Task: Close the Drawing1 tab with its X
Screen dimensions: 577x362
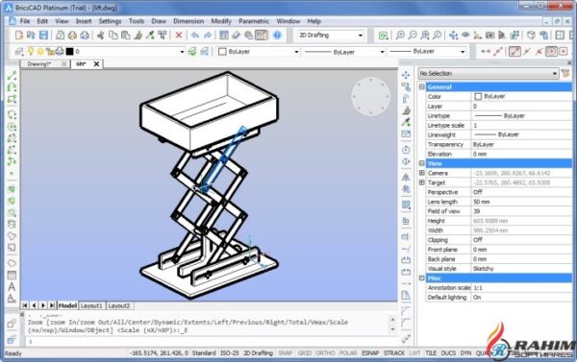Action: tap(63, 64)
